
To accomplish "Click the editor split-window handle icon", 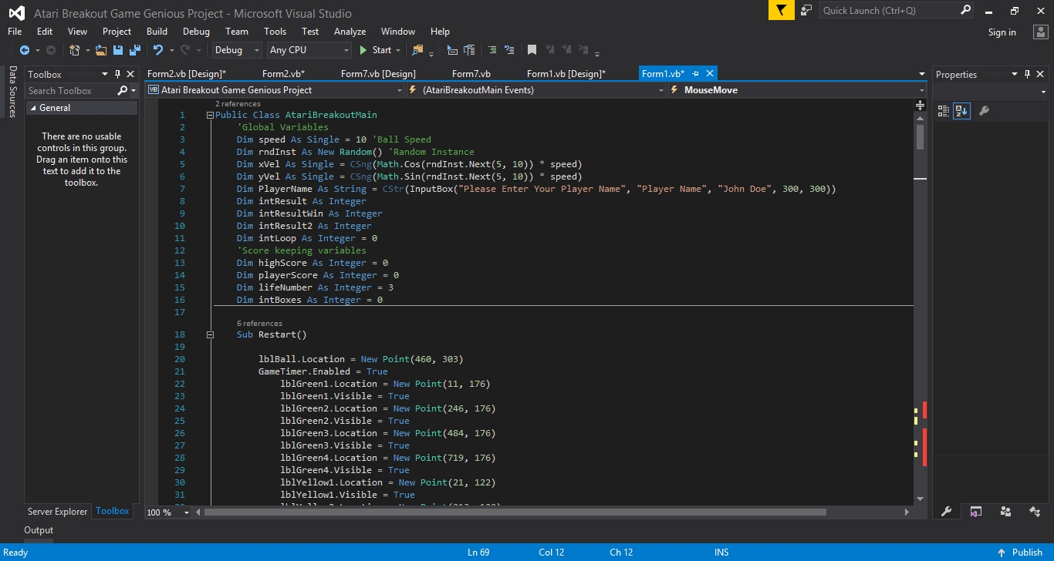I will pyautogui.click(x=921, y=105).
